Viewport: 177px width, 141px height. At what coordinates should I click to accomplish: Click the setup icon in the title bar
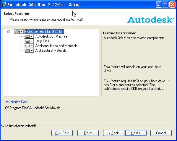(x=4, y=4)
